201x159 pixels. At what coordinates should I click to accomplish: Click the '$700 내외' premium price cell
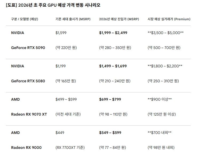pos(160,133)
